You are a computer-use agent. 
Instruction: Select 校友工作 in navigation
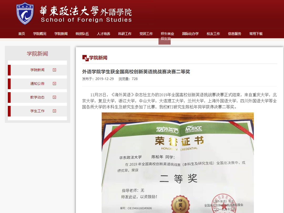(213, 34)
